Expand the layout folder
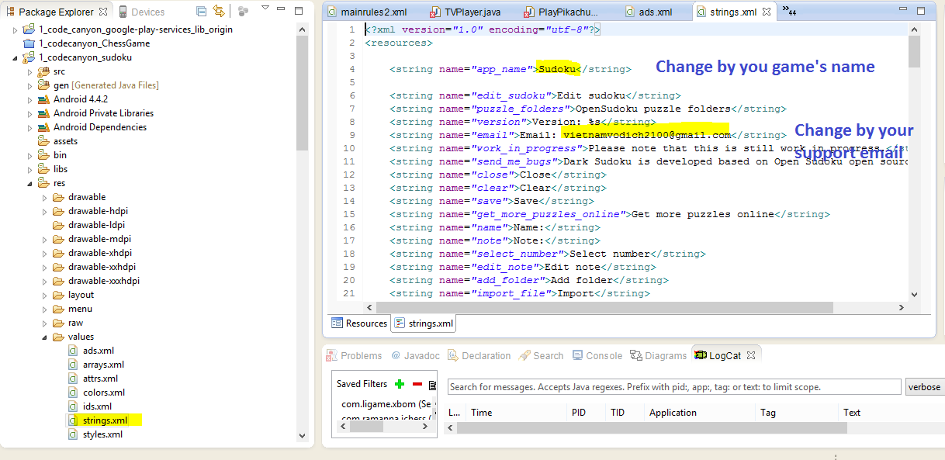The height and width of the screenshot is (460, 945). (x=45, y=295)
